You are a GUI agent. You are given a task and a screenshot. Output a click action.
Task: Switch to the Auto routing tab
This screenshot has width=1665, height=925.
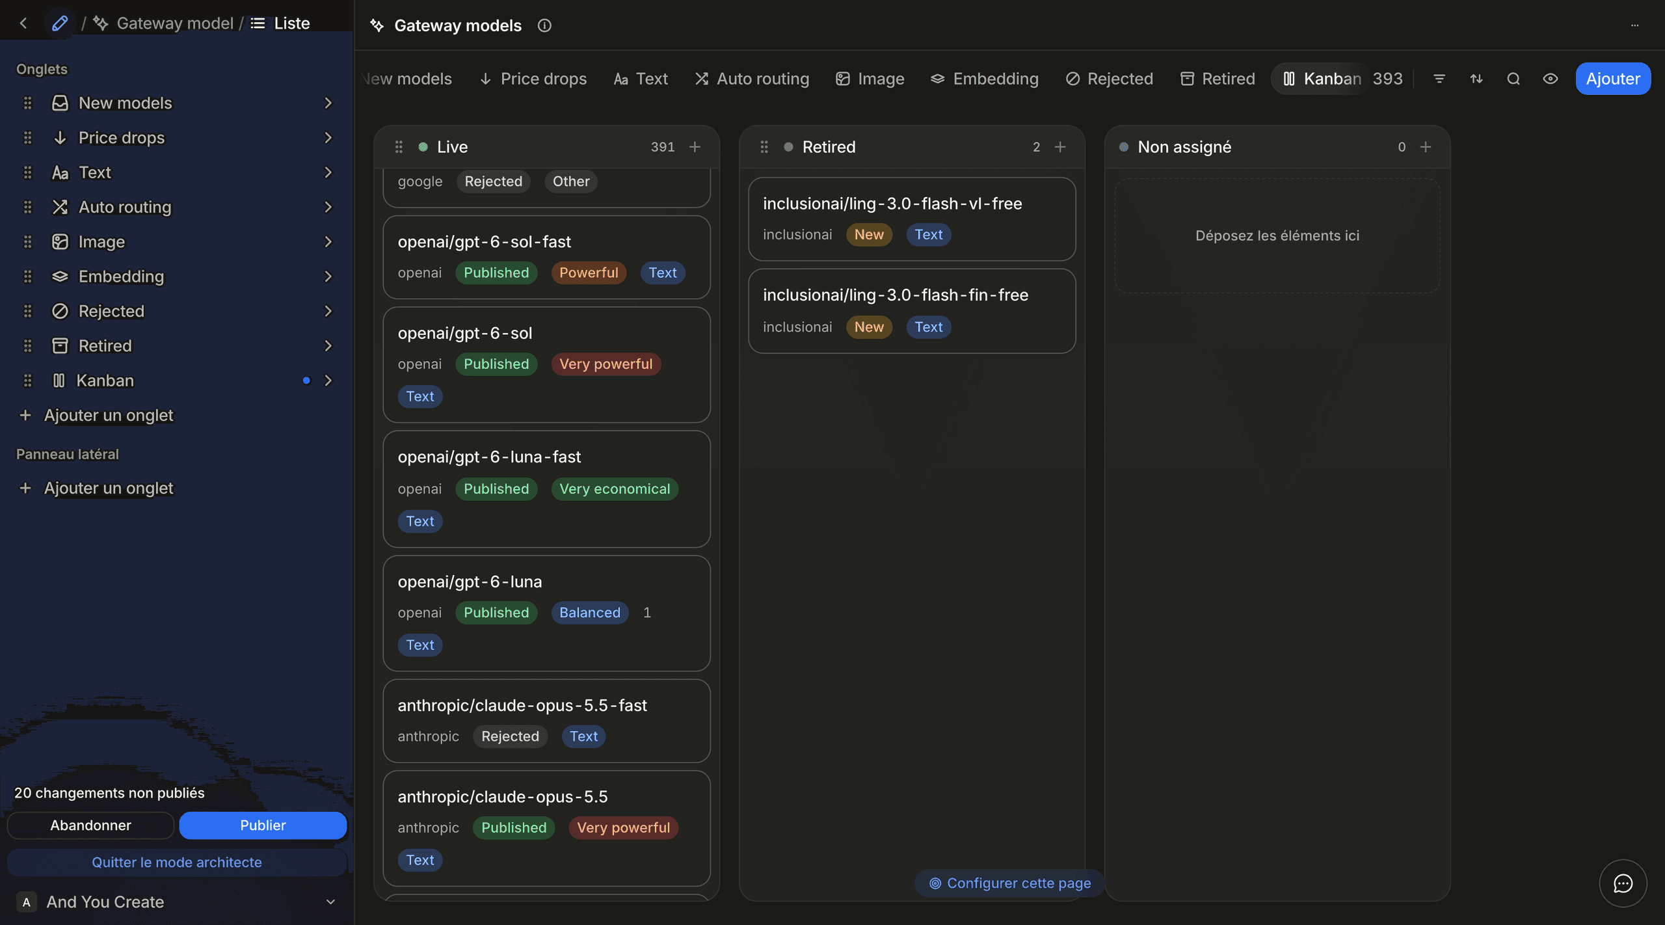(752, 79)
